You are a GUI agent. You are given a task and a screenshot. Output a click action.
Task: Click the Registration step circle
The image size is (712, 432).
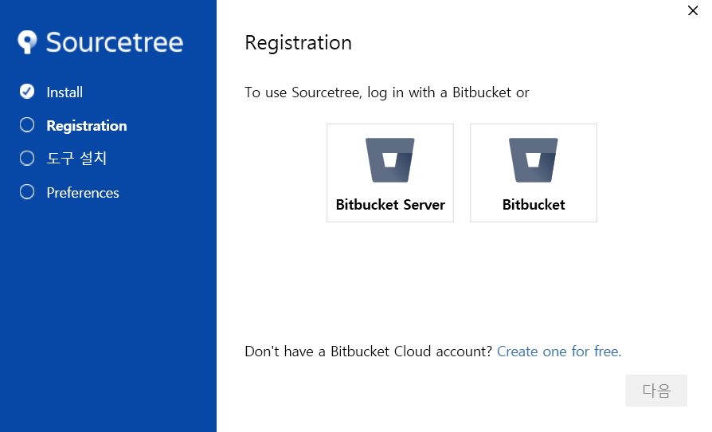pos(27,125)
